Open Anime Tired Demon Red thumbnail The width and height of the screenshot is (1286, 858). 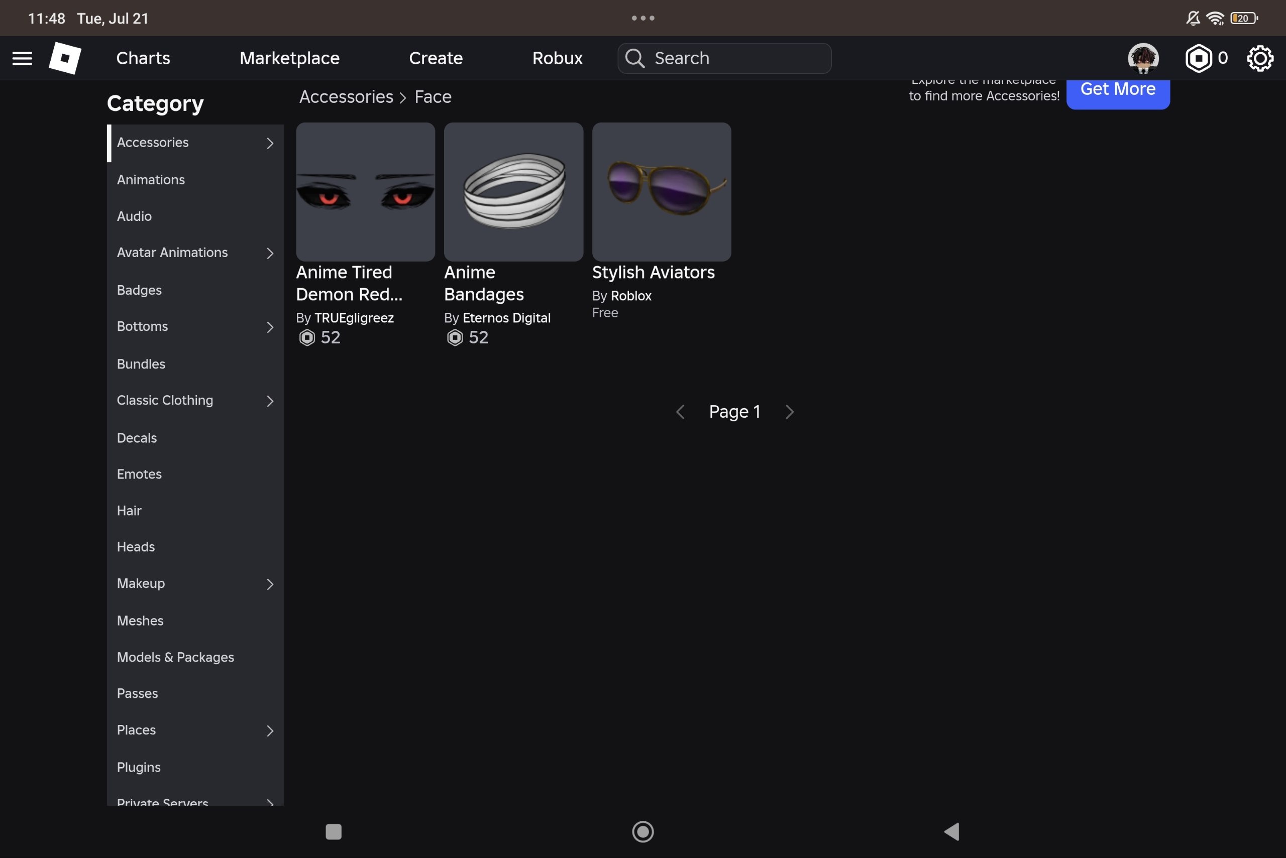[366, 192]
